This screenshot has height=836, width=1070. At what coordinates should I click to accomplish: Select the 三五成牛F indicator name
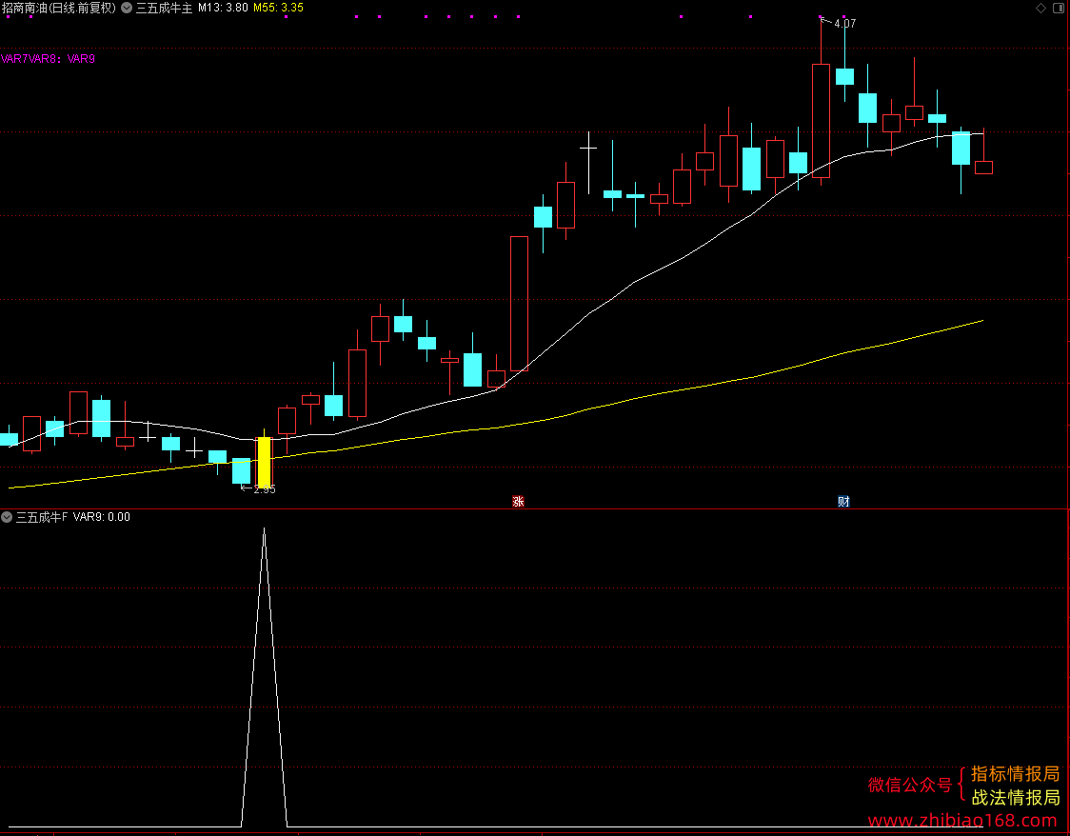tap(42, 517)
